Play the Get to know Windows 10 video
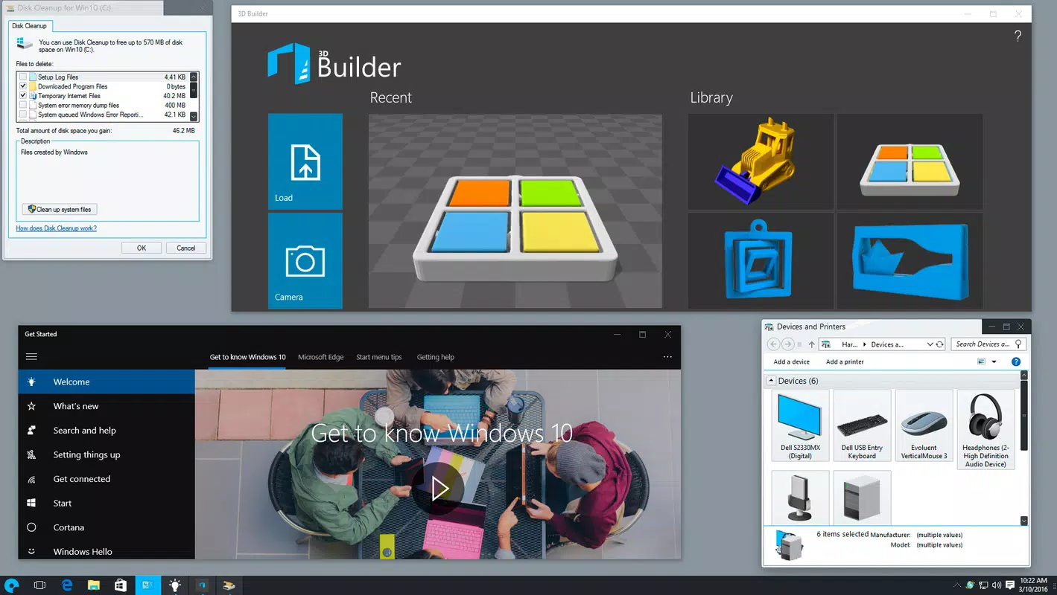Screen dimensions: 1057x595 coord(439,488)
